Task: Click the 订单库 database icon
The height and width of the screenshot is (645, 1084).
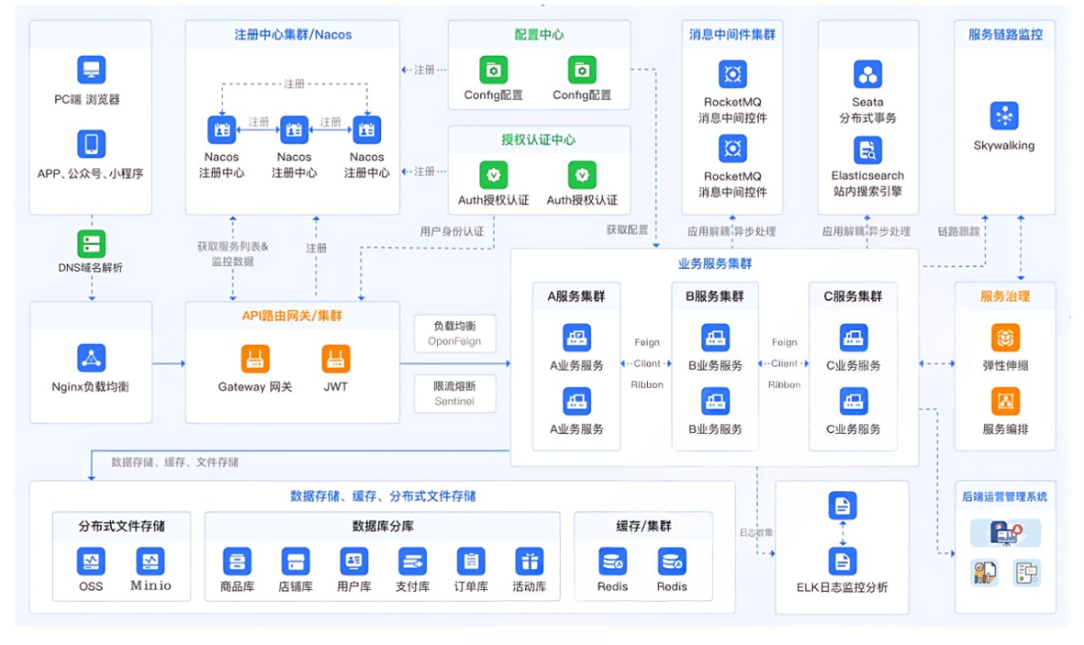Action: (x=471, y=561)
